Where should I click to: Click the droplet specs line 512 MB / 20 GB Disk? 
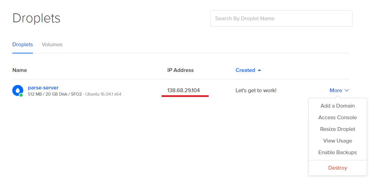point(74,94)
